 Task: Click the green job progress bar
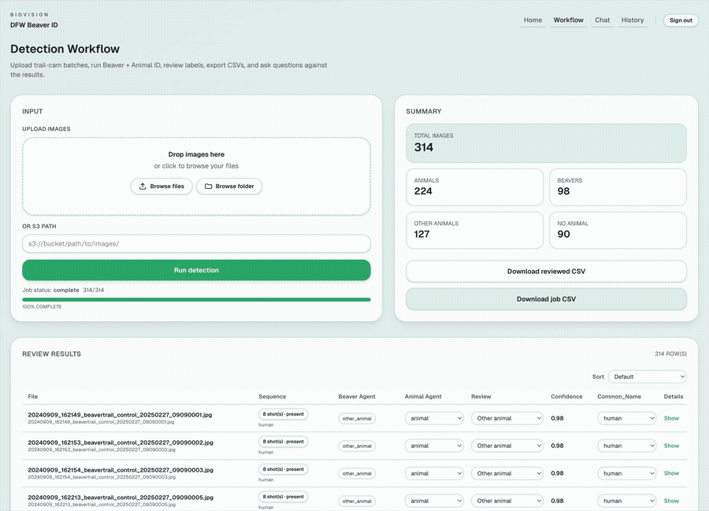[x=196, y=299]
